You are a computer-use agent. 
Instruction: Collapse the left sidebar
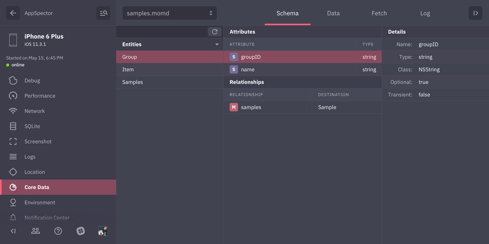point(13,231)
